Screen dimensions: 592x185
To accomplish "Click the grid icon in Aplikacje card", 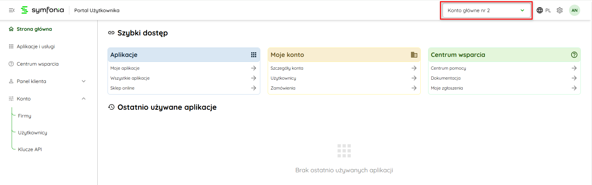I will point(254,55).
